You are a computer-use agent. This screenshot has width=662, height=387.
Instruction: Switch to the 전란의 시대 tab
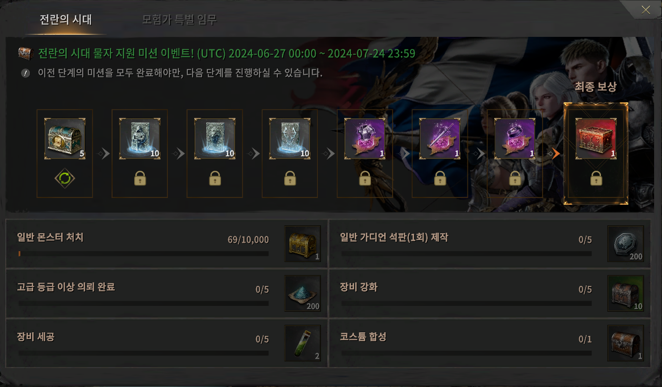tap(66, 20)
